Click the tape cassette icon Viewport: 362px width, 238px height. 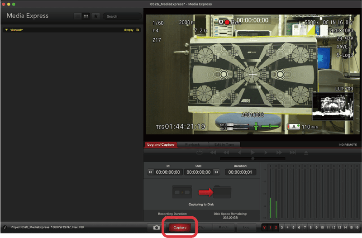point(182,192)
